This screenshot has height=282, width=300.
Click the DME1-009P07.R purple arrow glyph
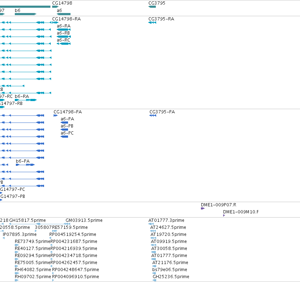click(203, 208)
